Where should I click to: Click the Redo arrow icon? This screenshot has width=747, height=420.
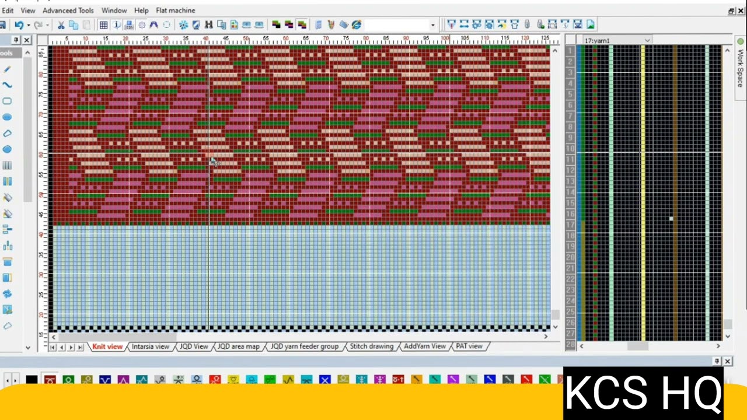[x=38, y=24]
